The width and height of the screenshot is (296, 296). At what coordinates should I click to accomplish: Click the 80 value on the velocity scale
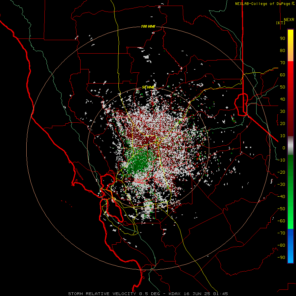(x=283, y=51)
